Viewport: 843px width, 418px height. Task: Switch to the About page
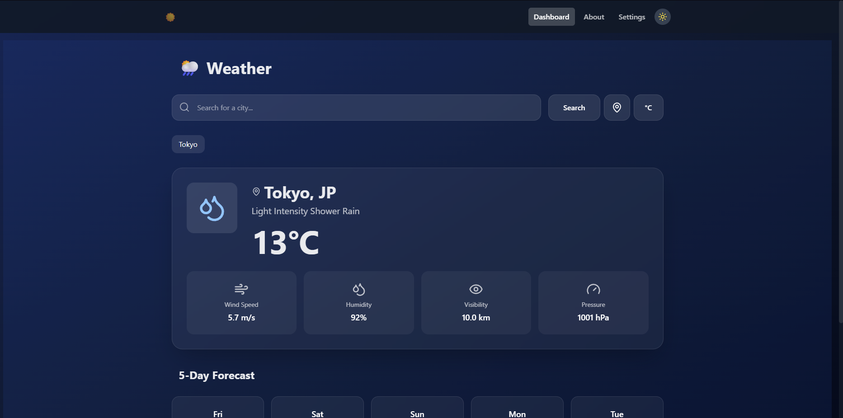pos(593,17)
